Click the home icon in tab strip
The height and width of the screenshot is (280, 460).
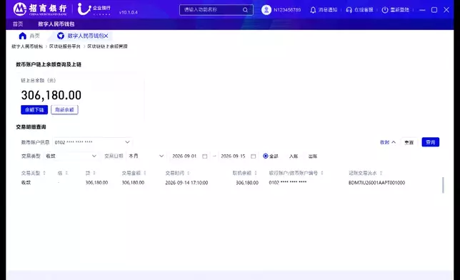(x=23, y=36)
